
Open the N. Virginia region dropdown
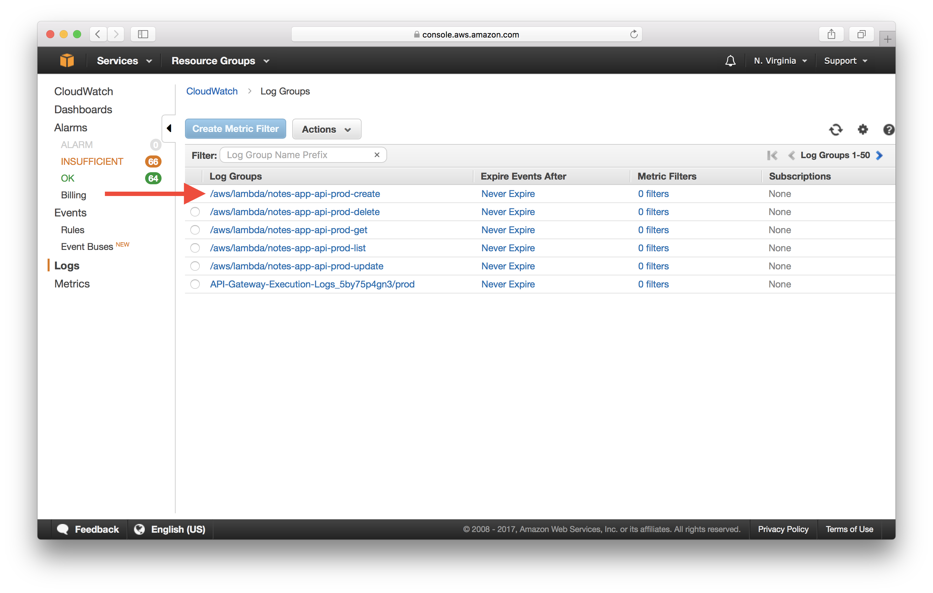[x=780, y=61]
